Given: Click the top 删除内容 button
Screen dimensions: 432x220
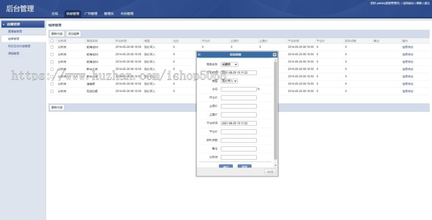Looking at the screenshot, I should (57, 34).
